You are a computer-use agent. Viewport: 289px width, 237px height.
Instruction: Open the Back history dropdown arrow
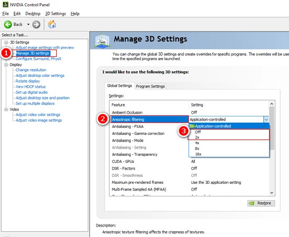[28, 24]
